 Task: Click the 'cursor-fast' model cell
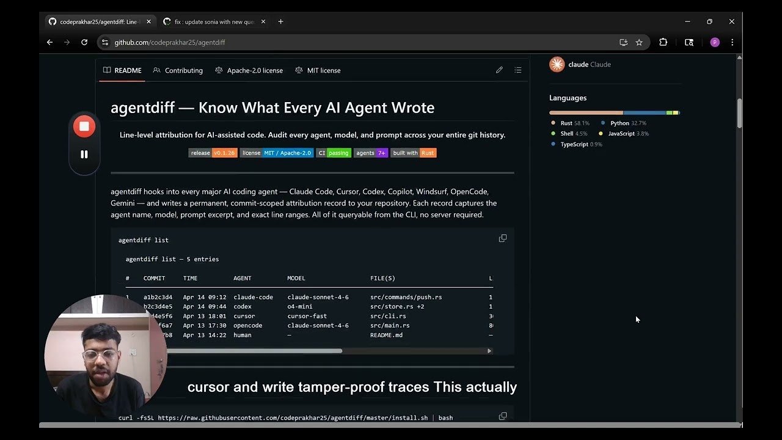[307, 316]
